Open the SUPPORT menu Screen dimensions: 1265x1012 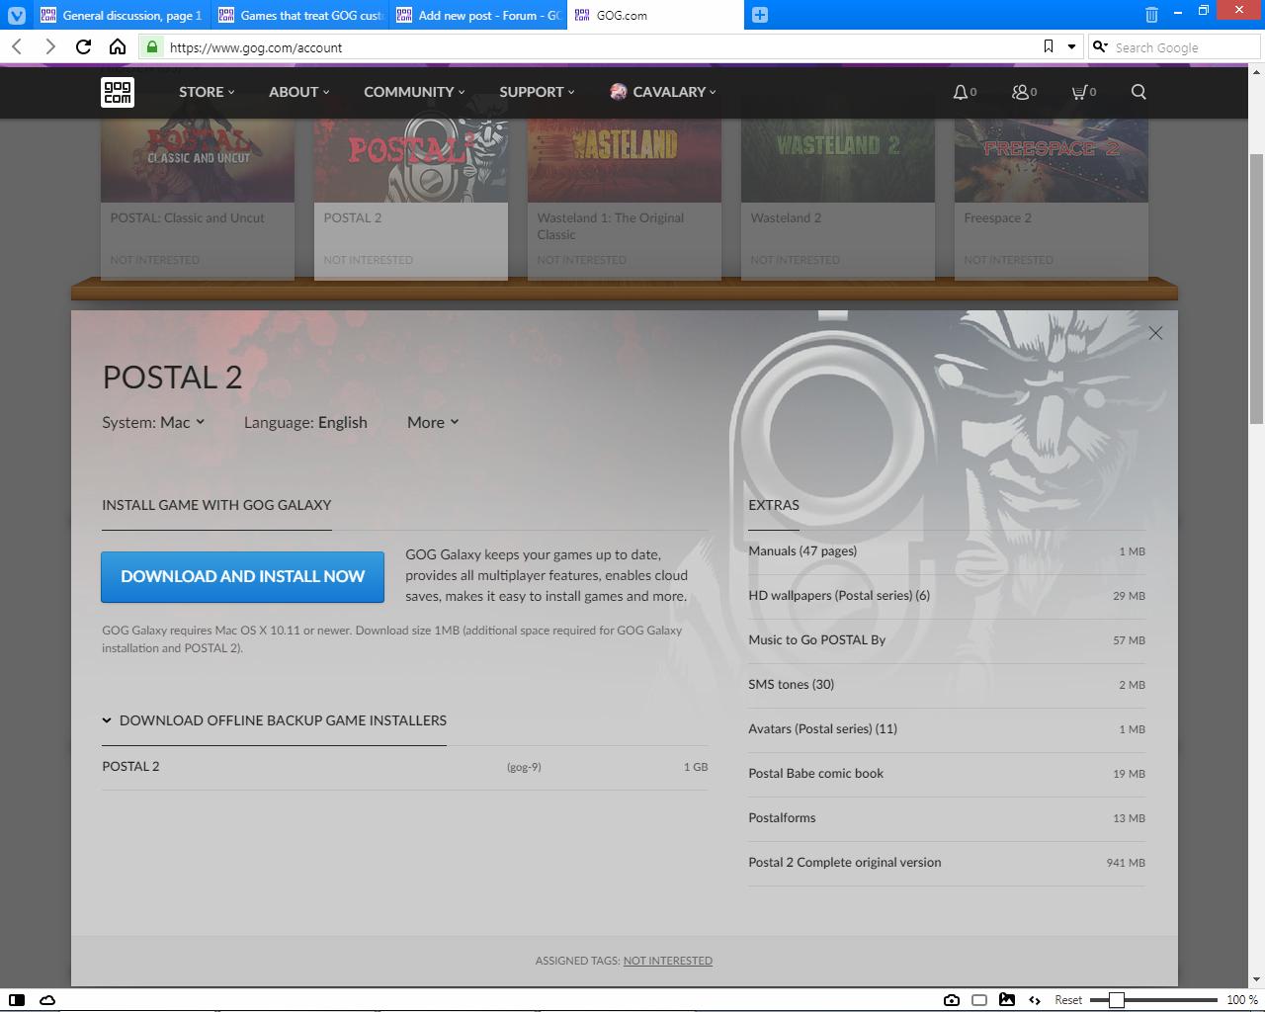pos(537,92)
